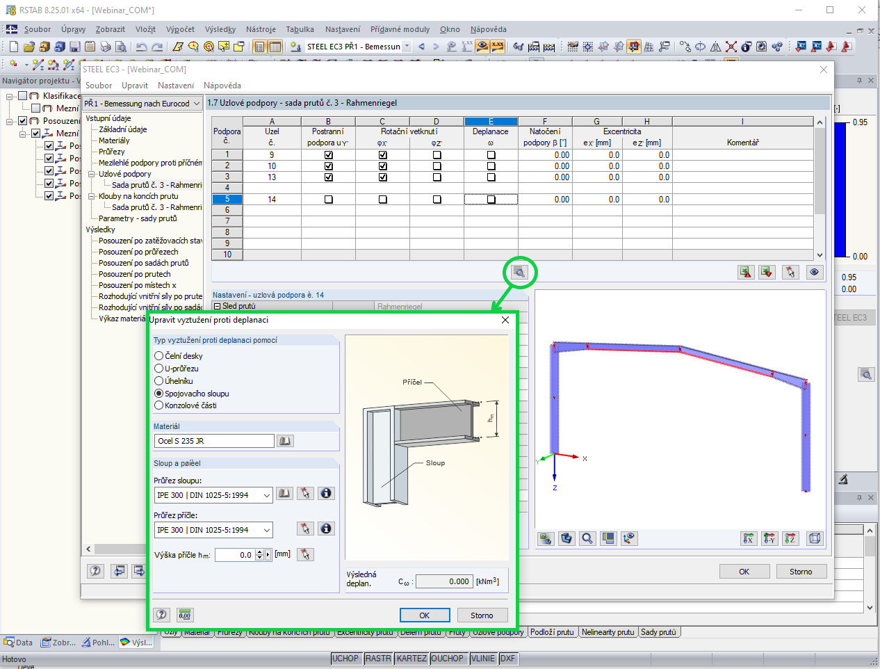Show view in Z direction under 3D view
Screen dimensions: 880x669
pyautogui.click(x=790, y=538)
